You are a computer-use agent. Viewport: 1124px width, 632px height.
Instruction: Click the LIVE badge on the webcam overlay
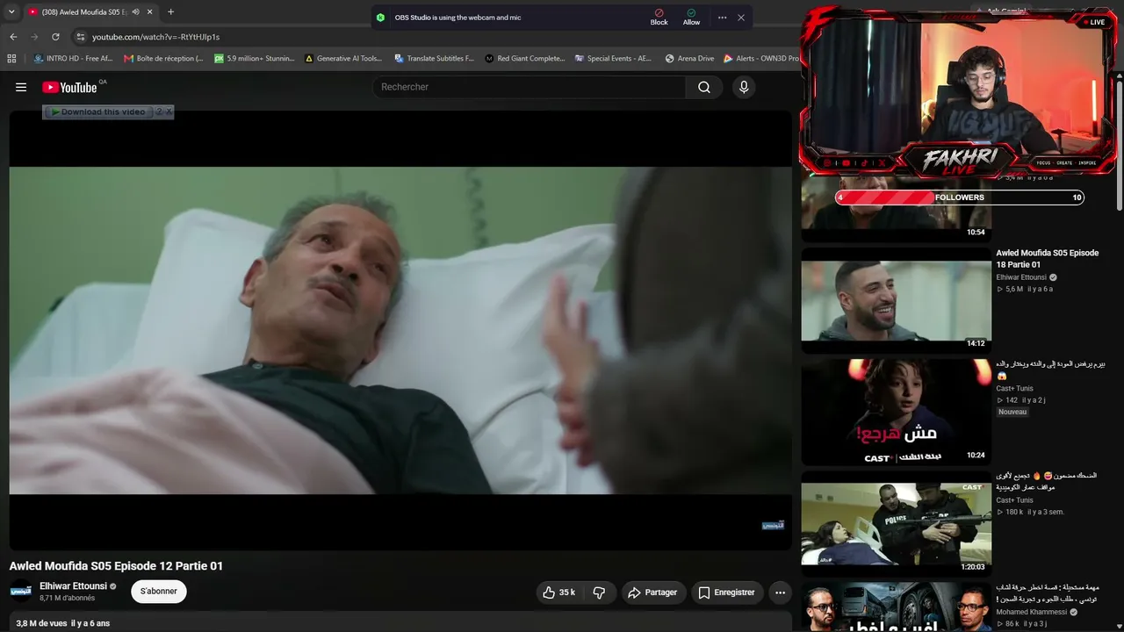coord(1094,22)
